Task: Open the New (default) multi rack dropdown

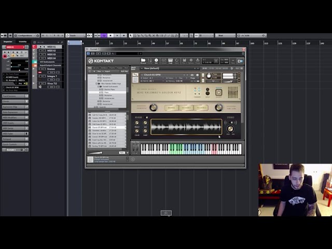Action: pyautogui.click(x=170, y=68)
